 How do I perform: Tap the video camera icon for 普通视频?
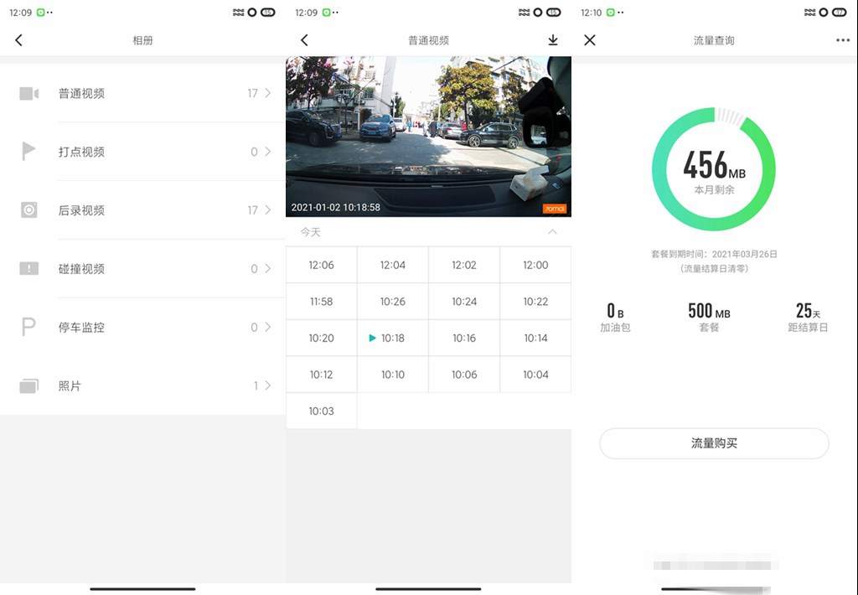point(29,93)
